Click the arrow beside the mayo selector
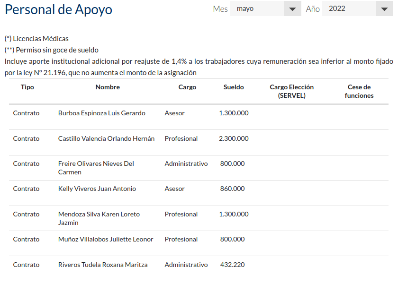Image resolution: width=407 pixels, height=284 pixels. pyautogui.click(x=292, y=9)
